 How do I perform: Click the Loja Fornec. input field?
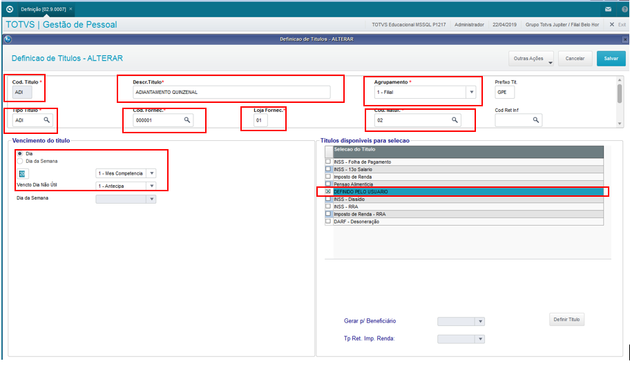pos(260,120)
